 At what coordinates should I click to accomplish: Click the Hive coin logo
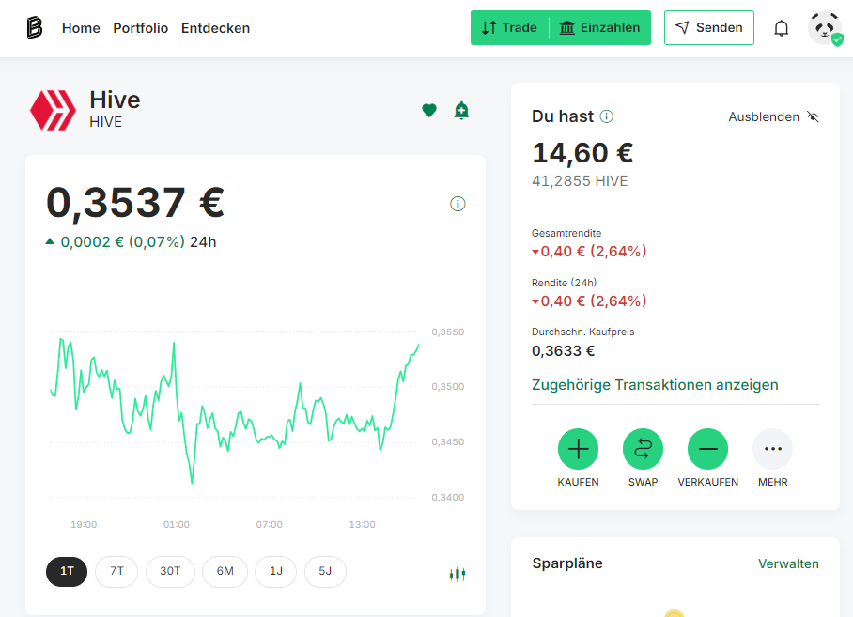[x=53, y=111]
